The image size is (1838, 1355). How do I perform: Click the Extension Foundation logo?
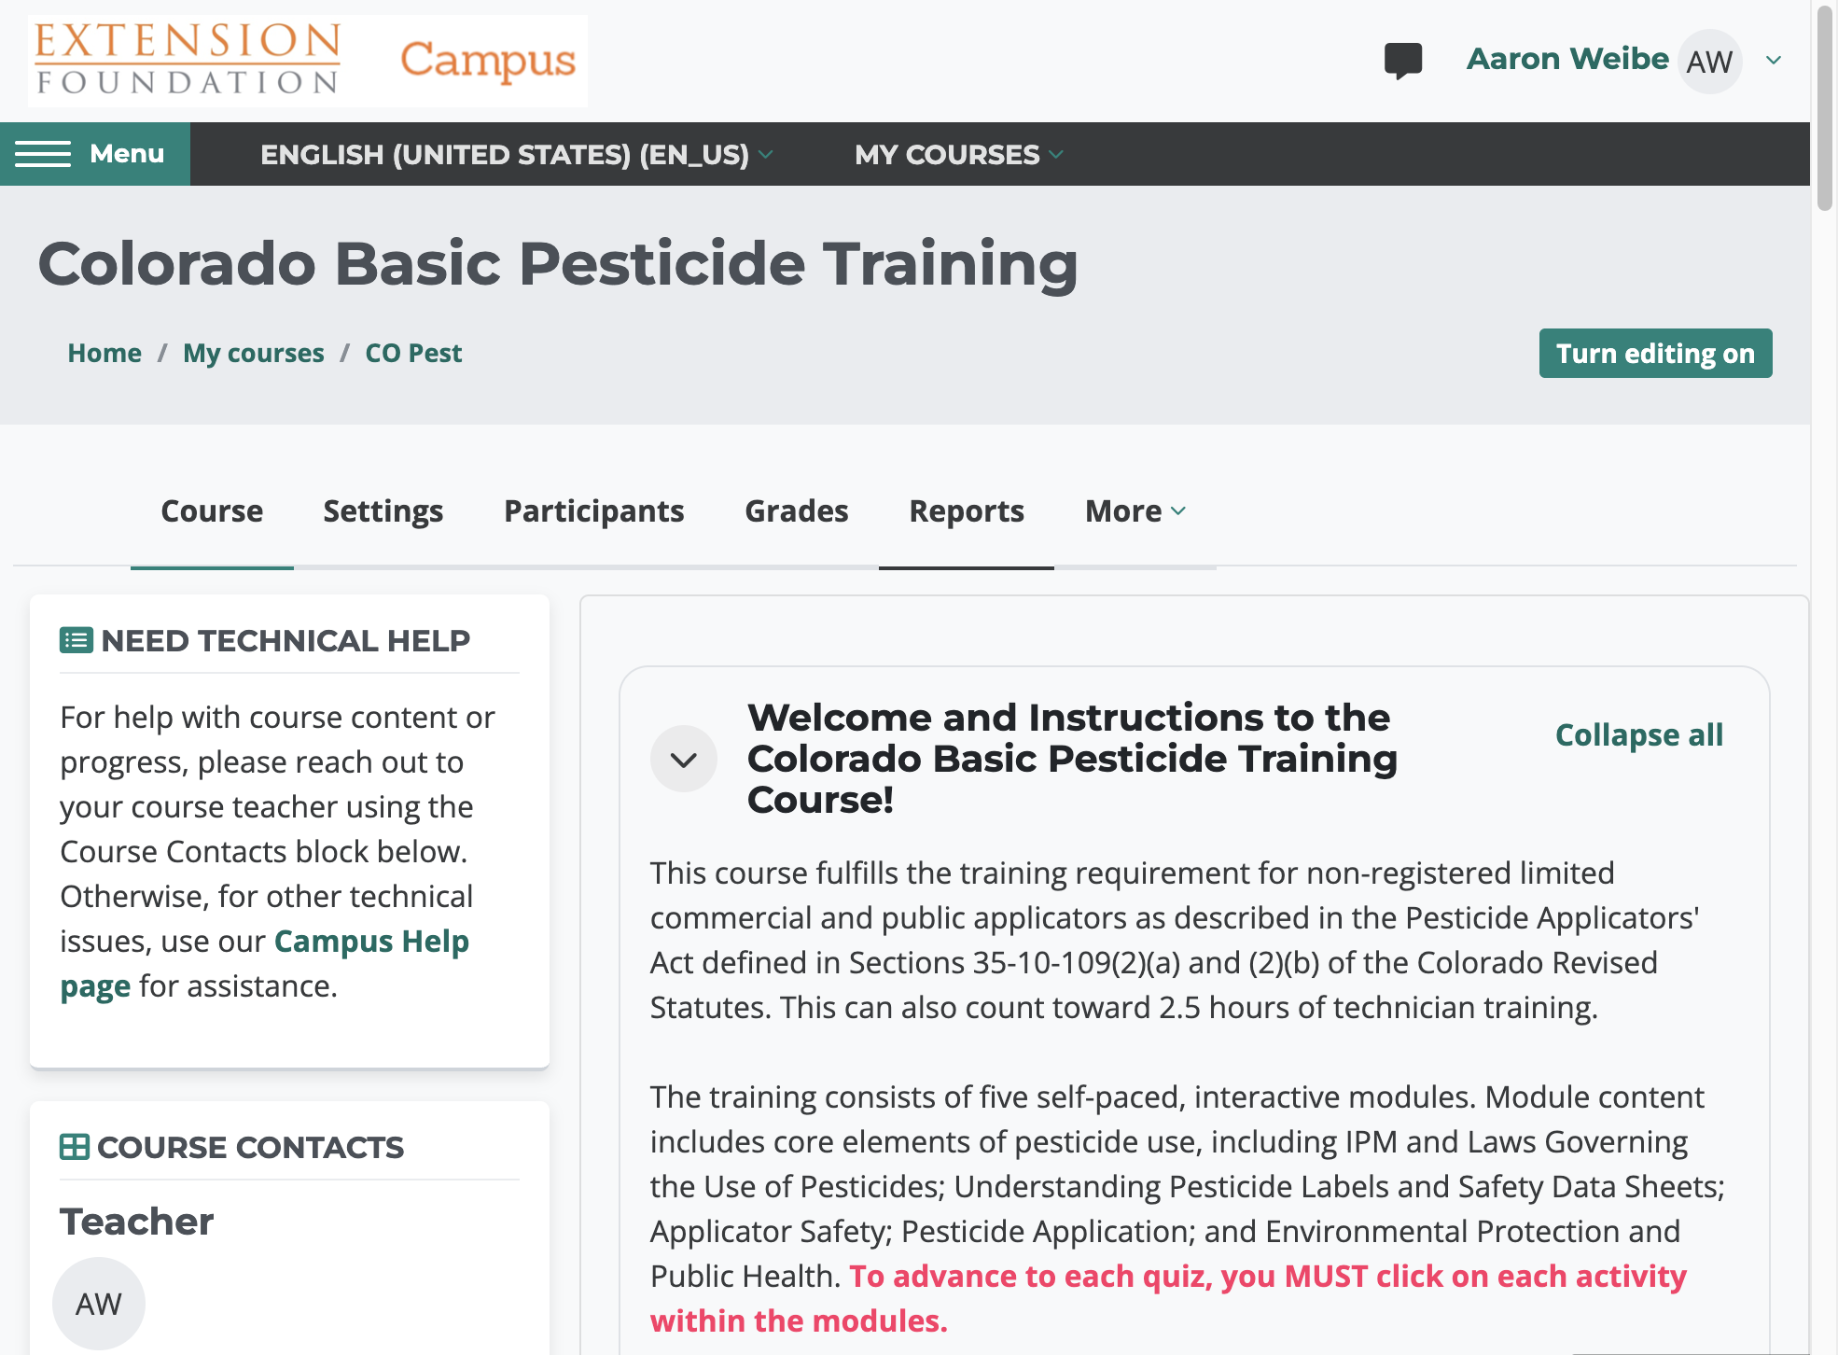(x=188, y=60)
